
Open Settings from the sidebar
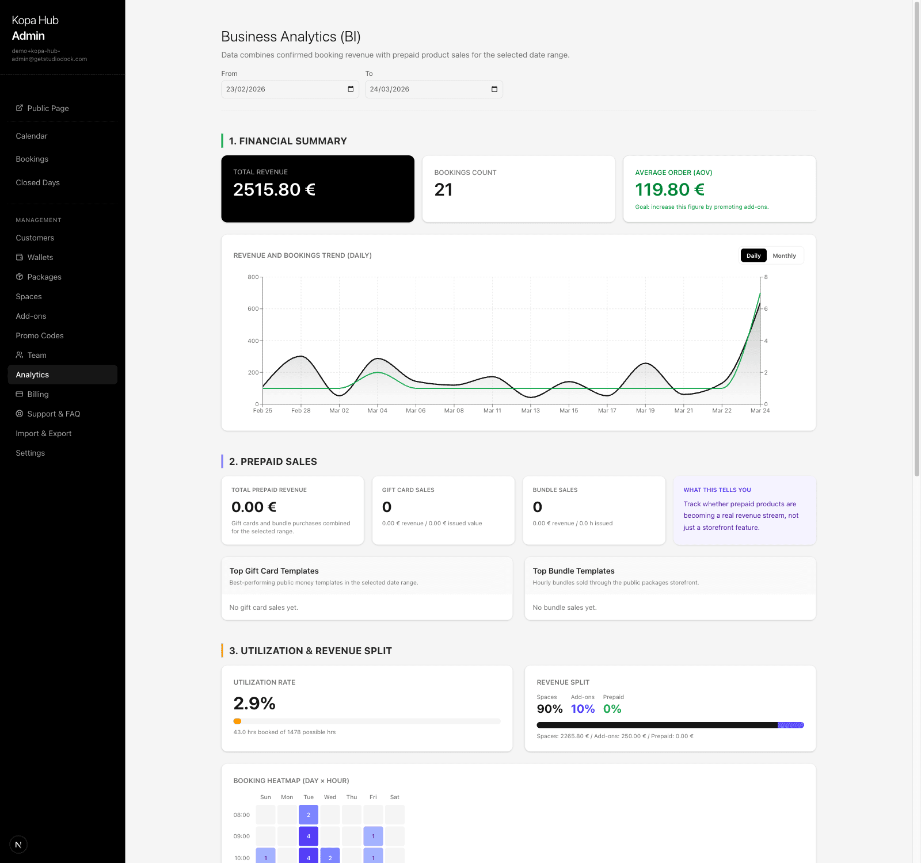[x=30, y=453]
